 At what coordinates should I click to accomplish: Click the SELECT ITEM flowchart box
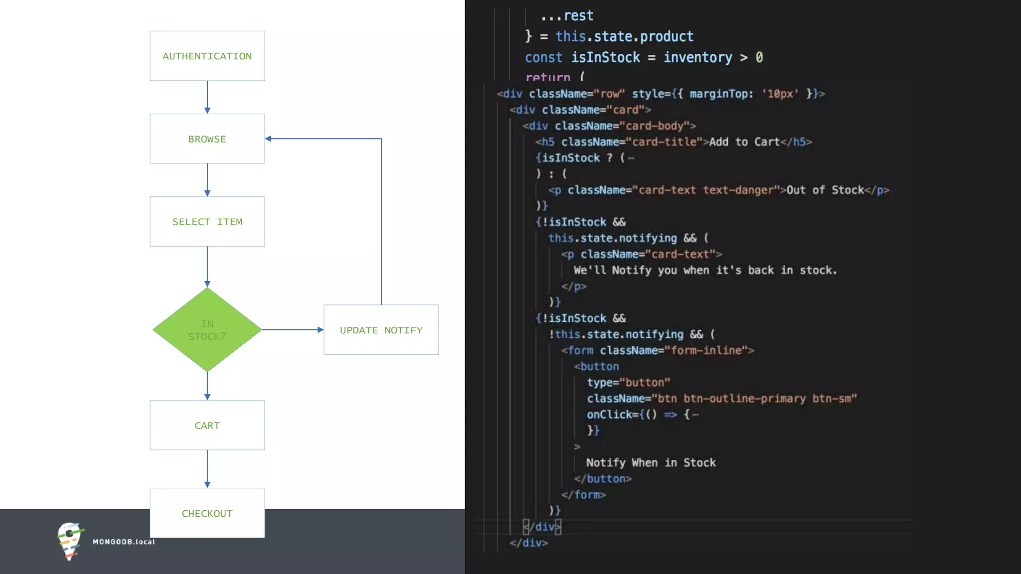[207, 222]
